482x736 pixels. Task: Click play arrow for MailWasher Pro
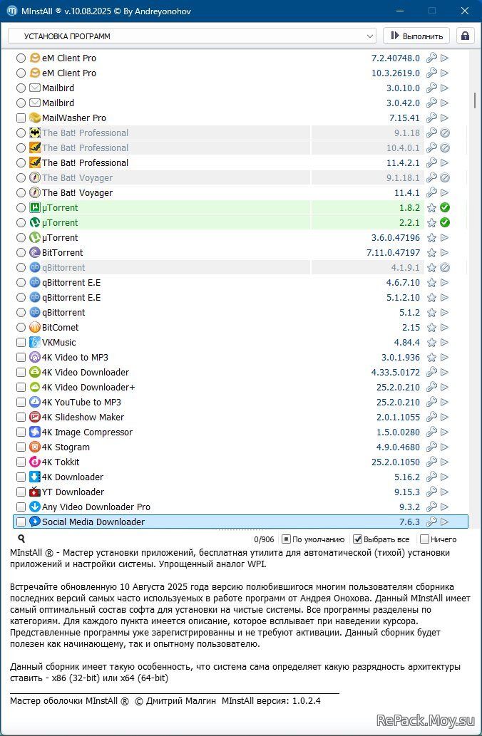click(445, 118)
